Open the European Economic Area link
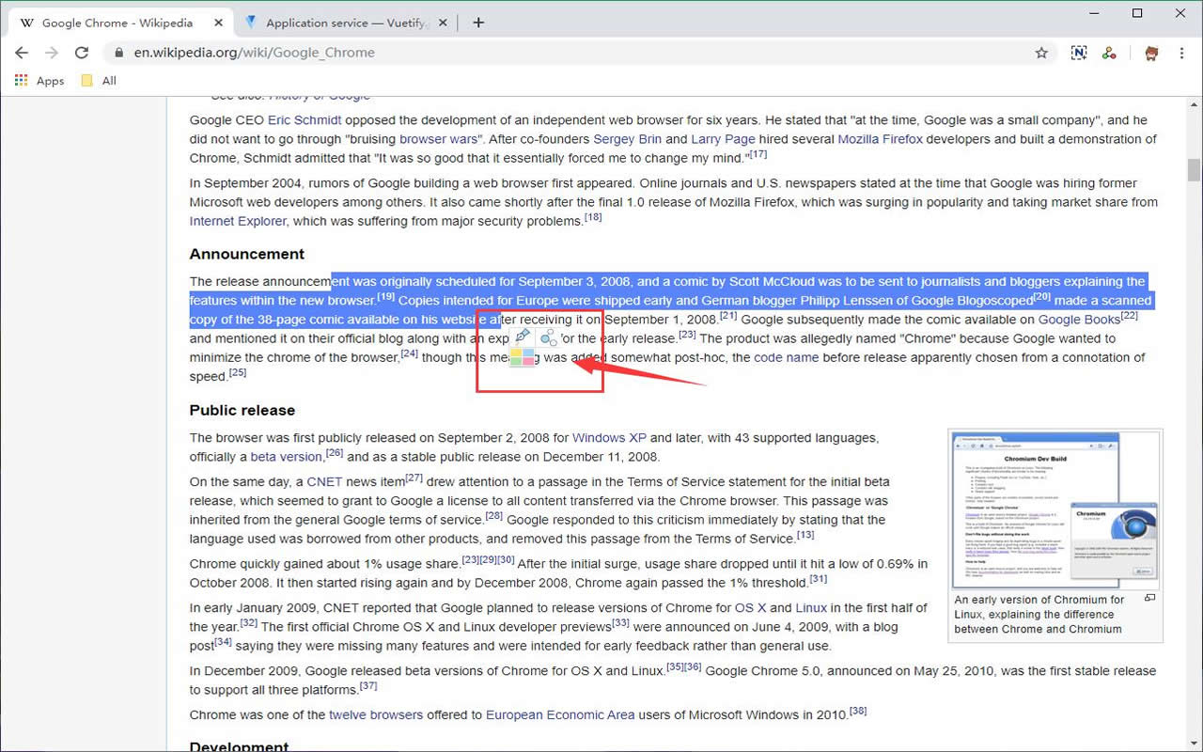The width and height of the screenshot is (1203, 752). pyautogui.click(x=560, y=714)
